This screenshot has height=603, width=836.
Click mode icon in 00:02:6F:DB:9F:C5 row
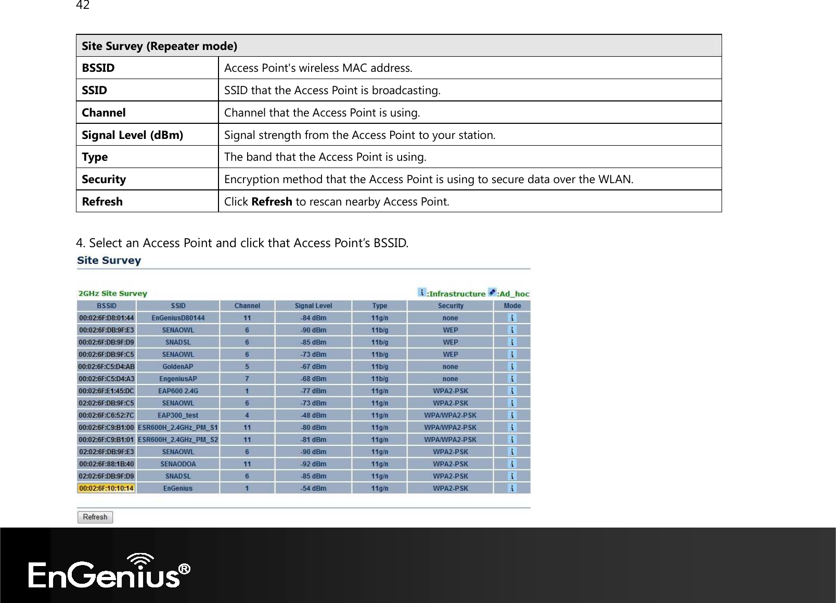tap(512, 354)
